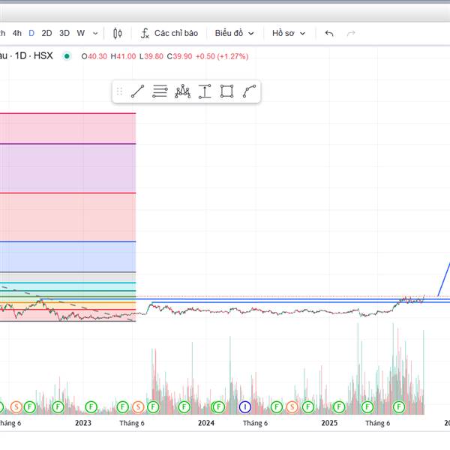Image resolution: width=450 pixels, height=450 pixels.
Task: Open the Biểu đồ dropdown
Action: (x=234, y=33)
